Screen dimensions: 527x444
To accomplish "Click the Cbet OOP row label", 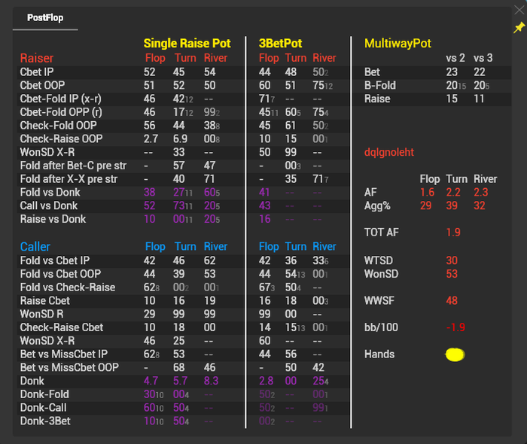I will (42, 85).
